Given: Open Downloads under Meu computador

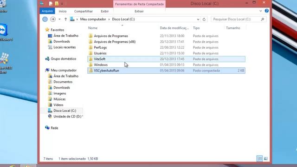Looking at the screenshot, I should (x=62, y=88).
